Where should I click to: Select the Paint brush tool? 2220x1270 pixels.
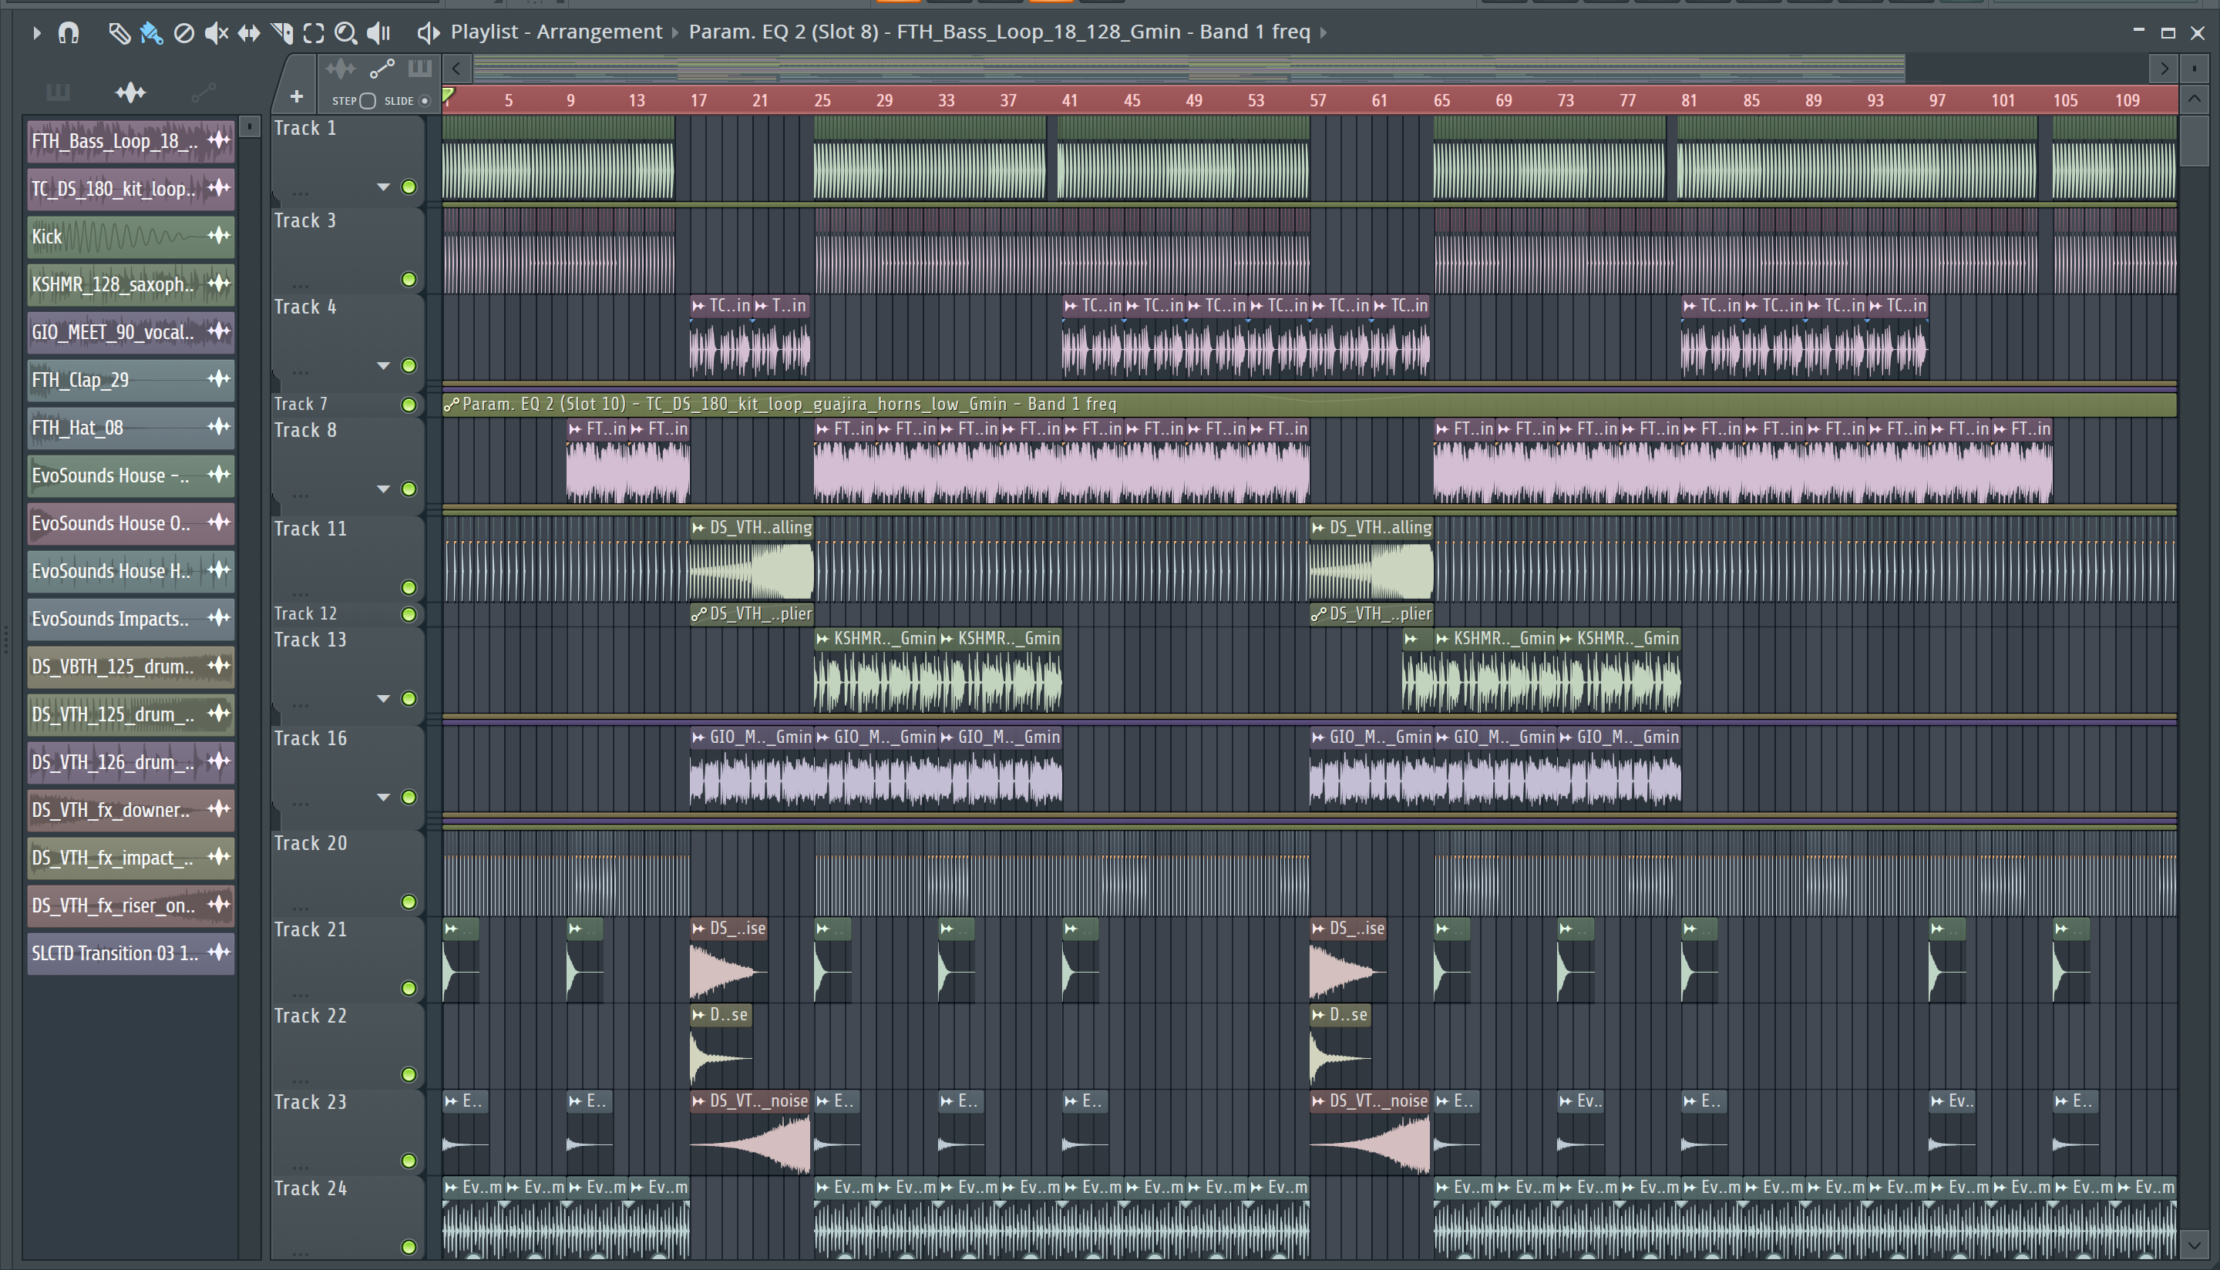151,33
